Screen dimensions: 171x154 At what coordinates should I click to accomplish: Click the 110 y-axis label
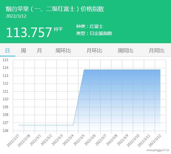pos(5,99)
